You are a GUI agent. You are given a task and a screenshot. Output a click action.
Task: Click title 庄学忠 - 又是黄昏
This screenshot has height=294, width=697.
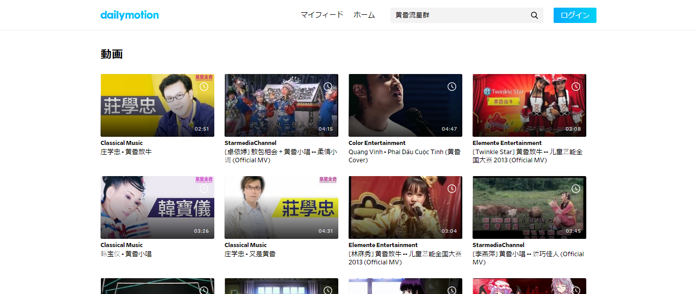click(x=250, y=254)
